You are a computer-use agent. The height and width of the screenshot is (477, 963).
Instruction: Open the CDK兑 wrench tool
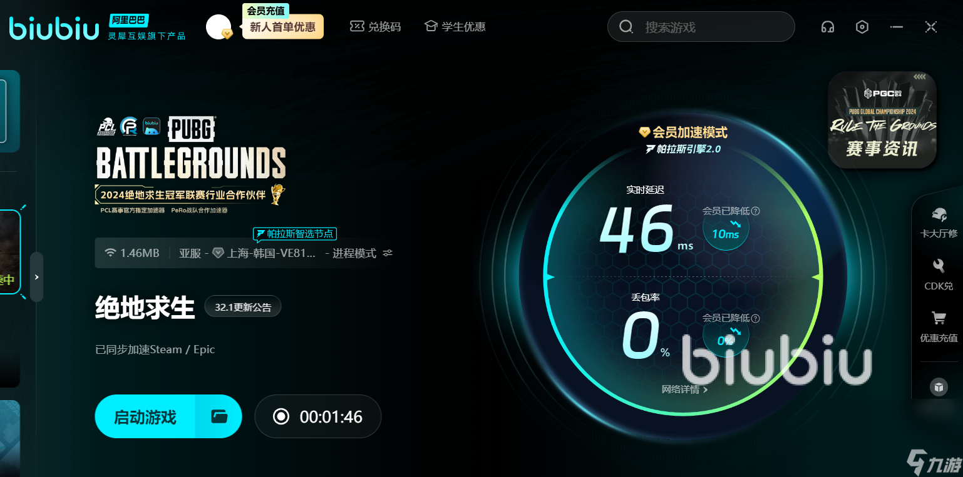click(939, 275)
